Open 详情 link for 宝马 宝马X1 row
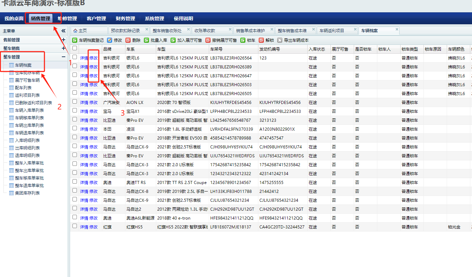This screenshot has height=277, width=472. pyautogui.click(x=84, y=111)
